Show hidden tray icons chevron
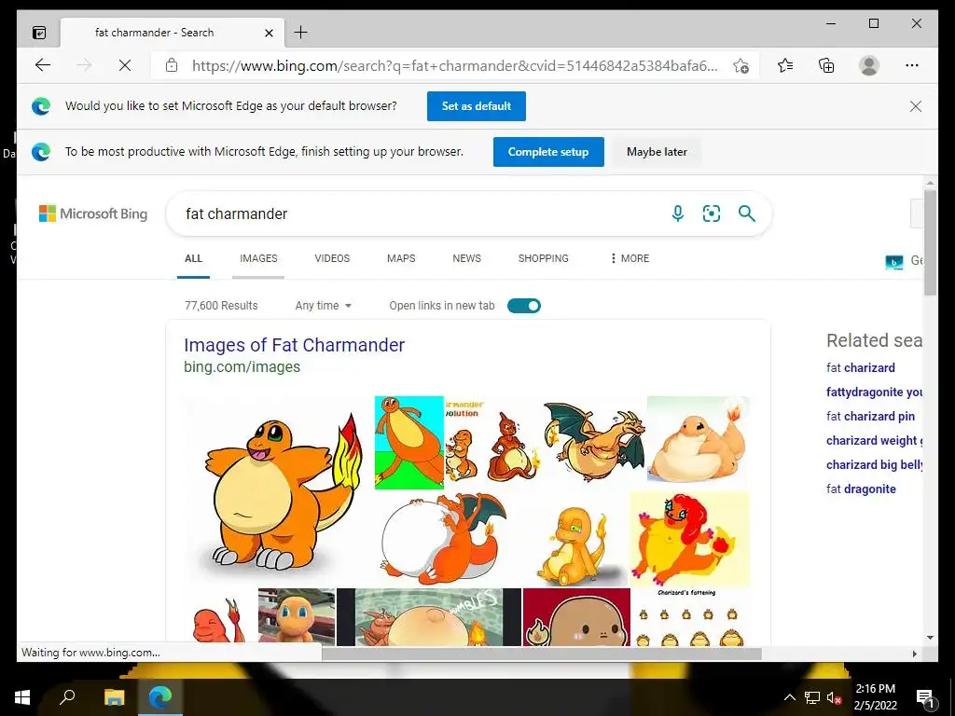 pyautogui.click(x=789, y=697)
